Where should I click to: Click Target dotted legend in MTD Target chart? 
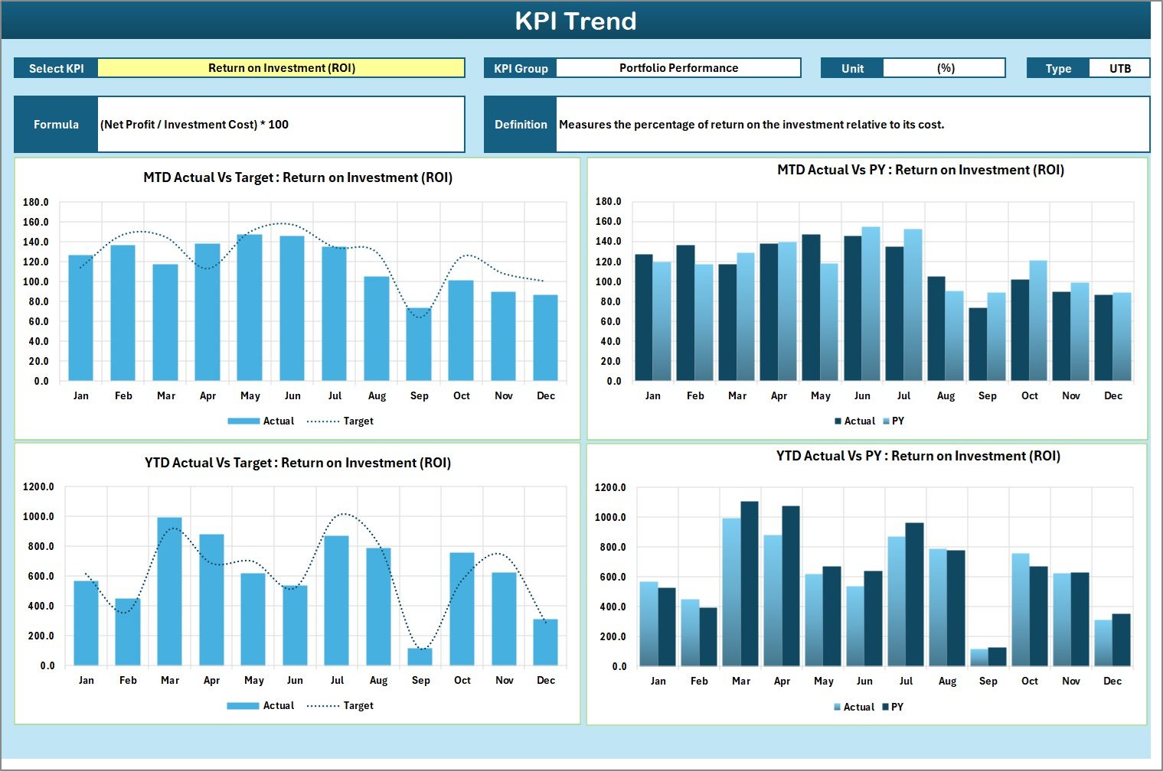[323, 421]
